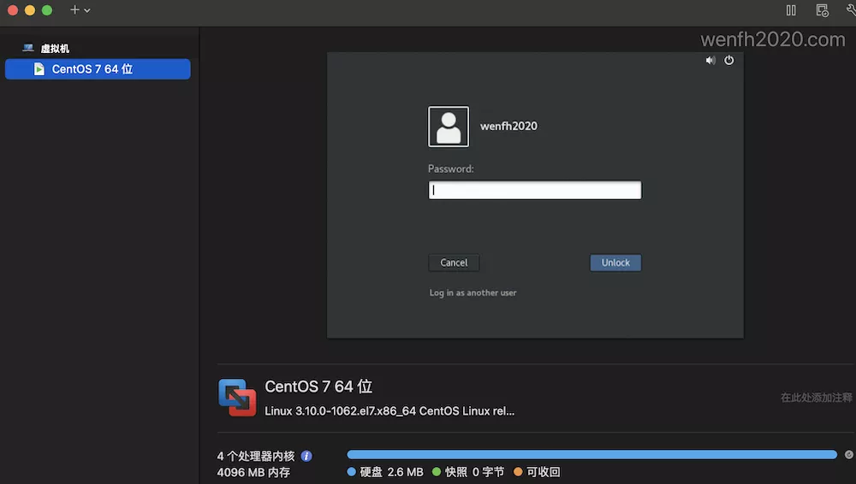This screenshot has height=484, width=856.
Task: Open the snapshots icon in toolbar
Action: pos(822,10)
